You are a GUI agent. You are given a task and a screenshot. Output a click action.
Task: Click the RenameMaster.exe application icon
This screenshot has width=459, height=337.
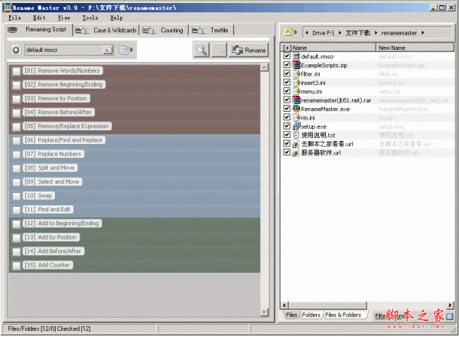[x=297, y=109]
